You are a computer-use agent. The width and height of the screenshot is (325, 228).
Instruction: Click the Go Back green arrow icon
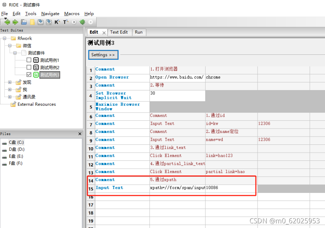[7, 22]
